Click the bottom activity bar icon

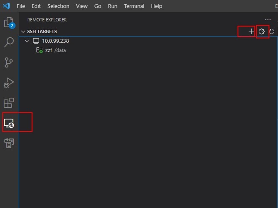(x=9, y=143)
